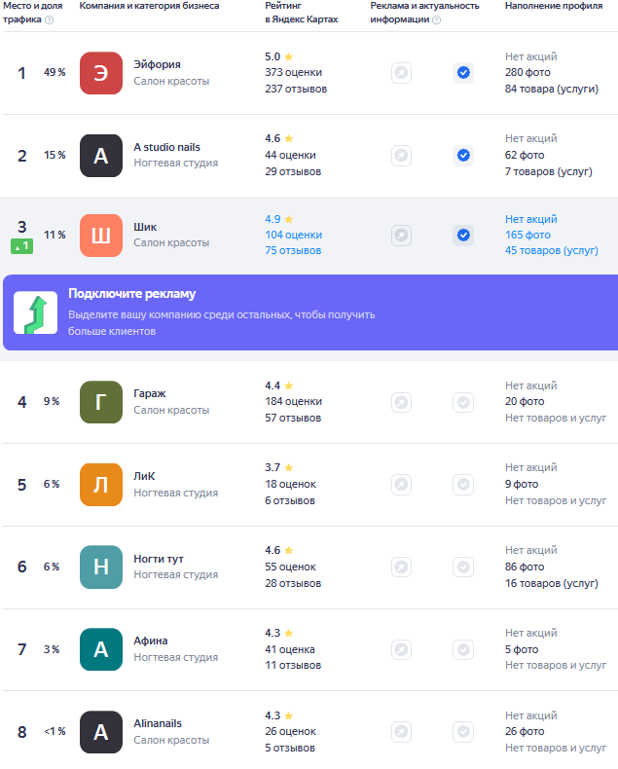The height and width of the screenshot is (769, 618).
Task: Click help icon next to трафика header
Action: [x=49, y=20]
